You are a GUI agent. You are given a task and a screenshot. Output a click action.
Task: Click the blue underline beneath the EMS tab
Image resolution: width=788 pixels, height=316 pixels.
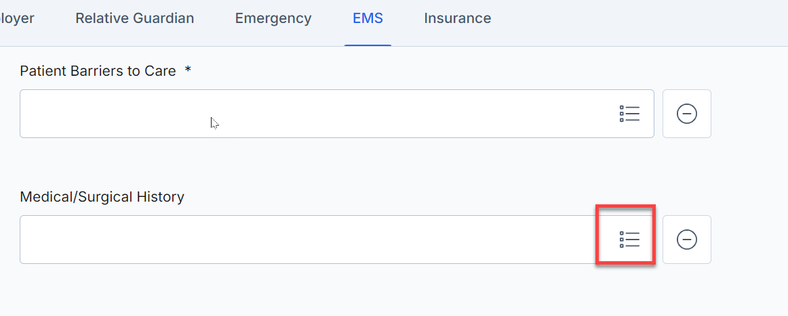tap(368, 45)
